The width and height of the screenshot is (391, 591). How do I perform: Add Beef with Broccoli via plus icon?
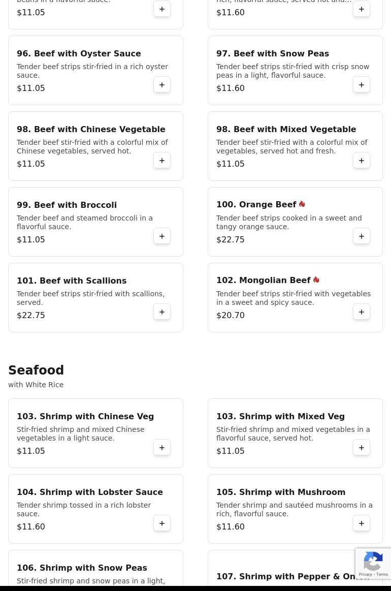(162, 236)
